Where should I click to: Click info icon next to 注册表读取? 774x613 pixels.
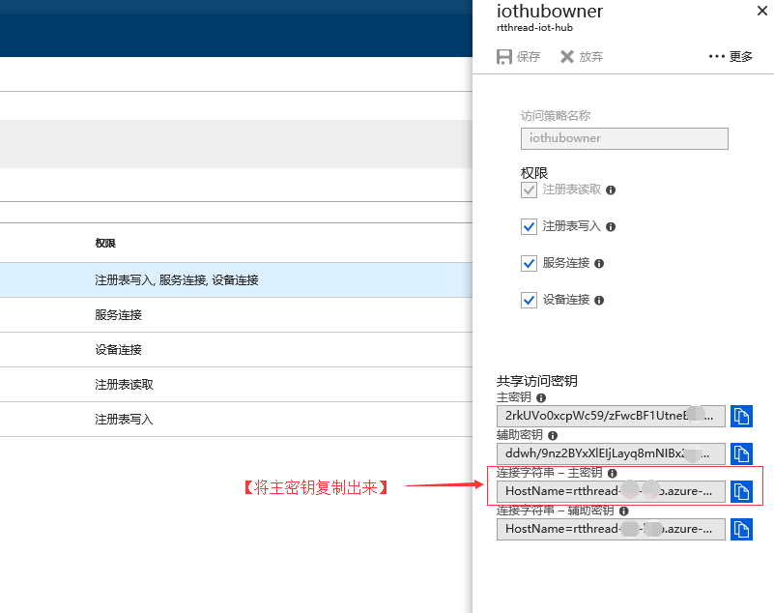[x=611, y=190]
